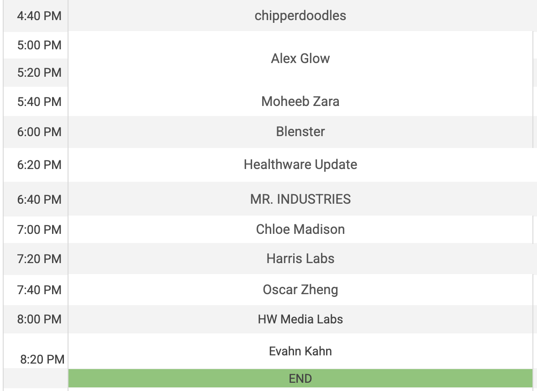Click the green END bar
Screen dimensions: 537x391
click(x=300, y=378)
